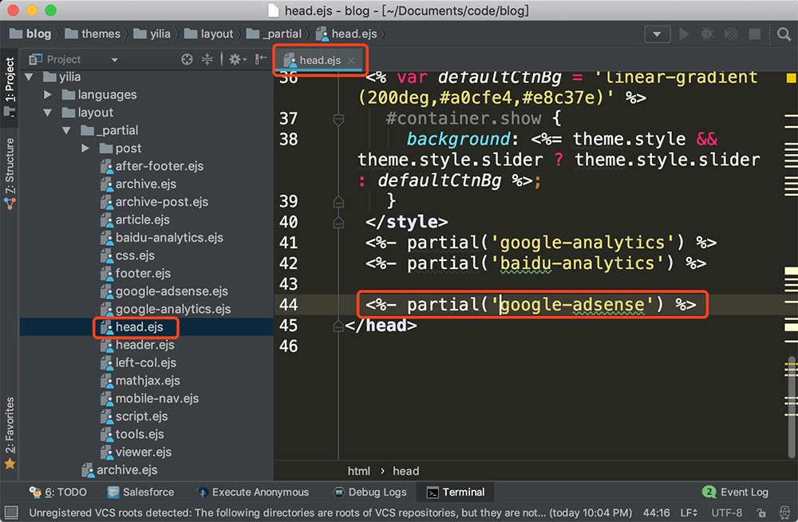Screen dimensions: 798x522
Task: Select baidu-analytics.ejs in project tree
Action: pyautogui.click(x=162, y=237)
